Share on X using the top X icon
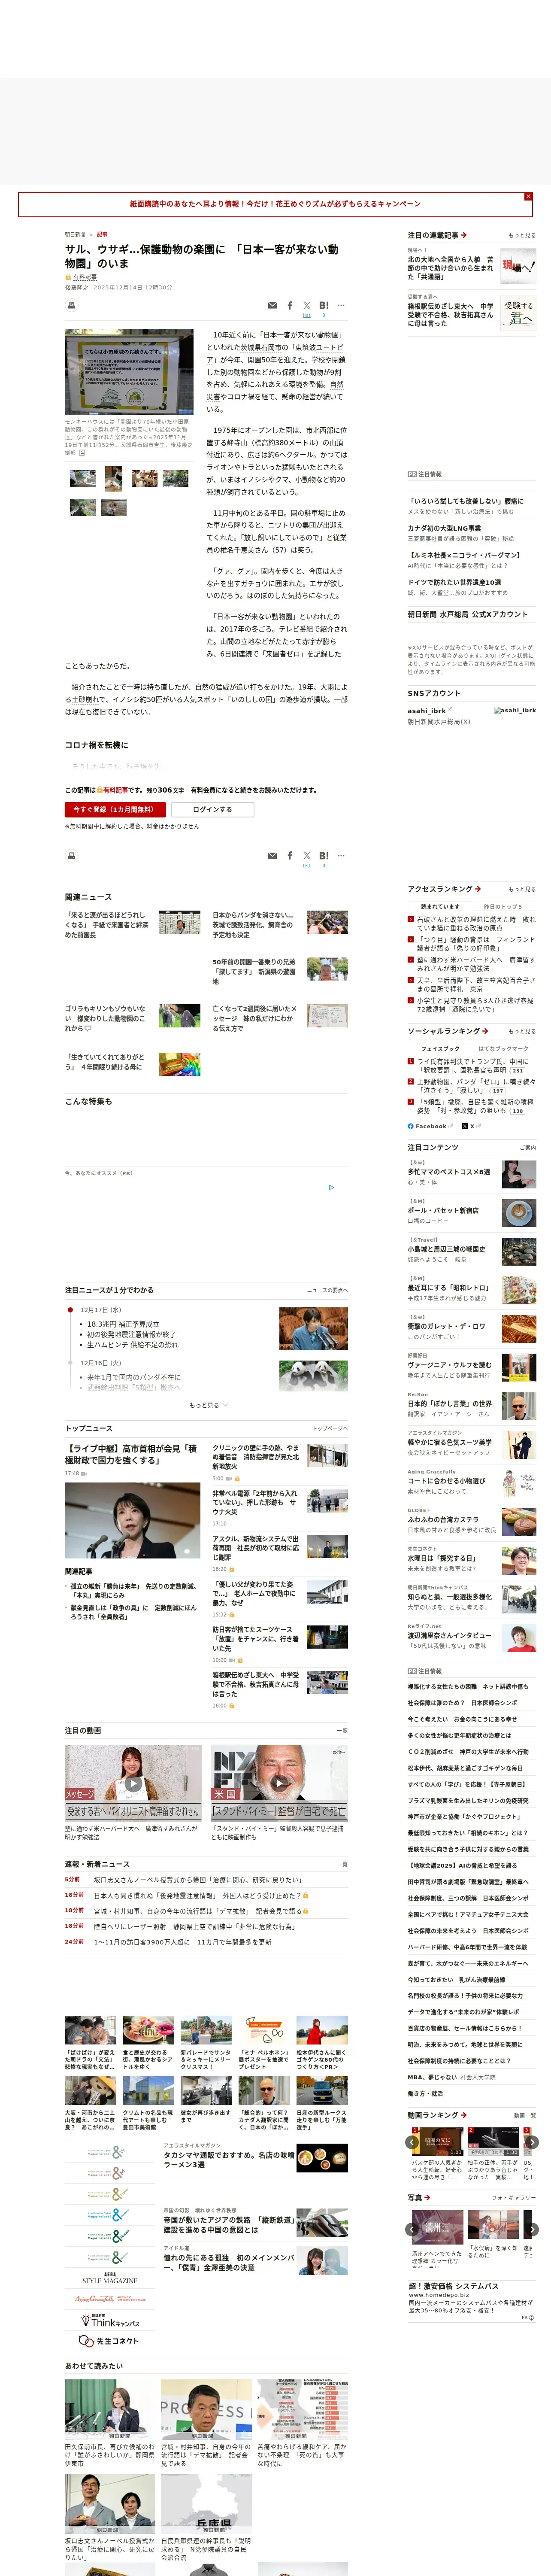Viewport: 551px width, 2576px height. tap(307, 306)
